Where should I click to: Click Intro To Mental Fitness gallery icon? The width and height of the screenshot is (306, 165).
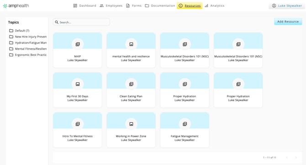[x=78, y=124]
